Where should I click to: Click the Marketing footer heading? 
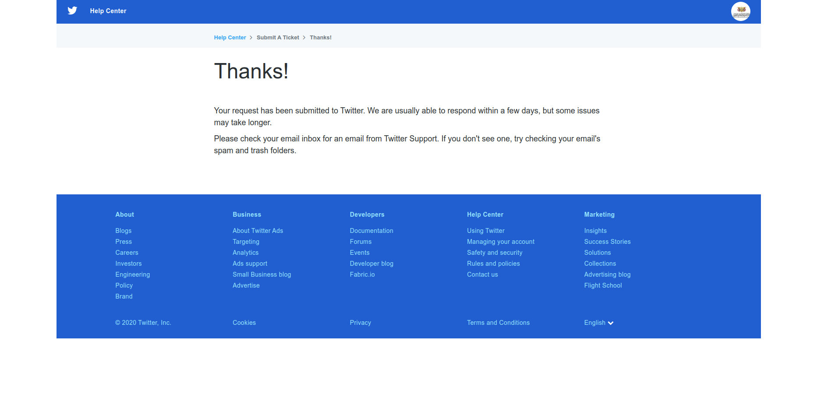point(599,215)
